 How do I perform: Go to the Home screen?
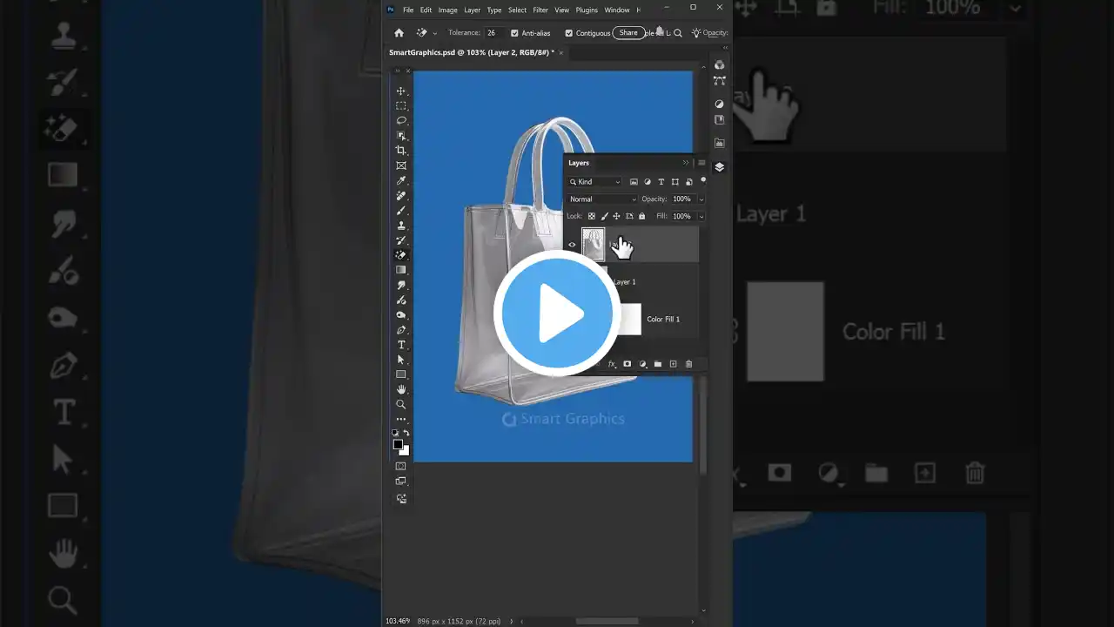(399, 33)
